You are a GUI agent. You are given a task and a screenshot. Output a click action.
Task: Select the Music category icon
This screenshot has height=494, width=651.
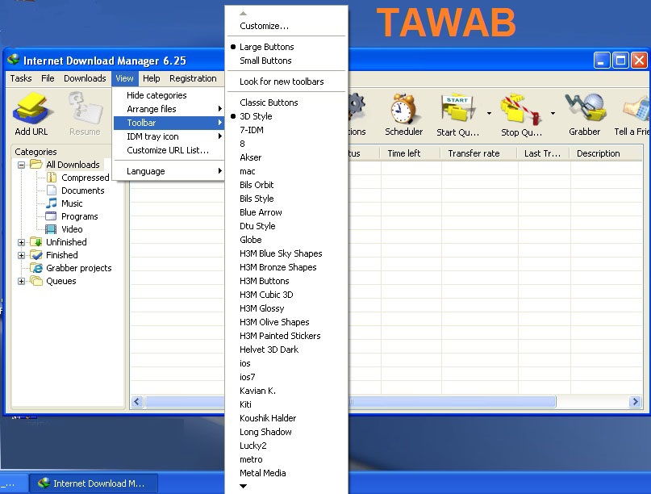[52, 203]
